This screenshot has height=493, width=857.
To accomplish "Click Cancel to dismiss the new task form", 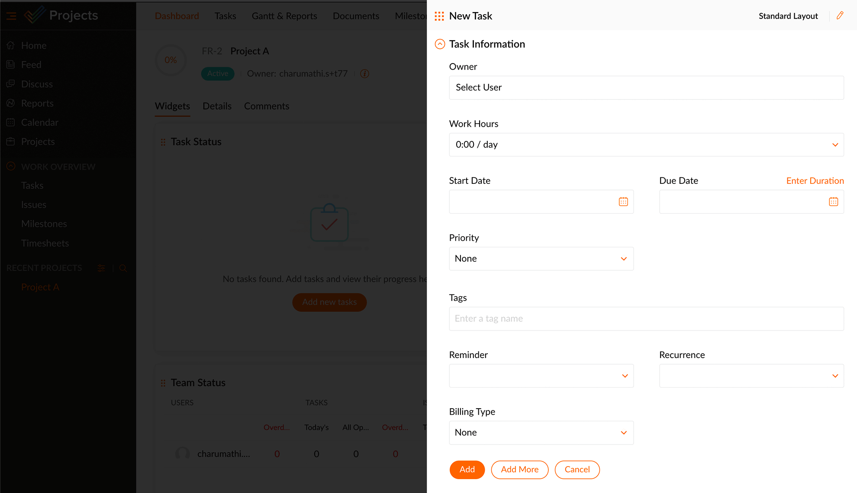I will (577, 470).
